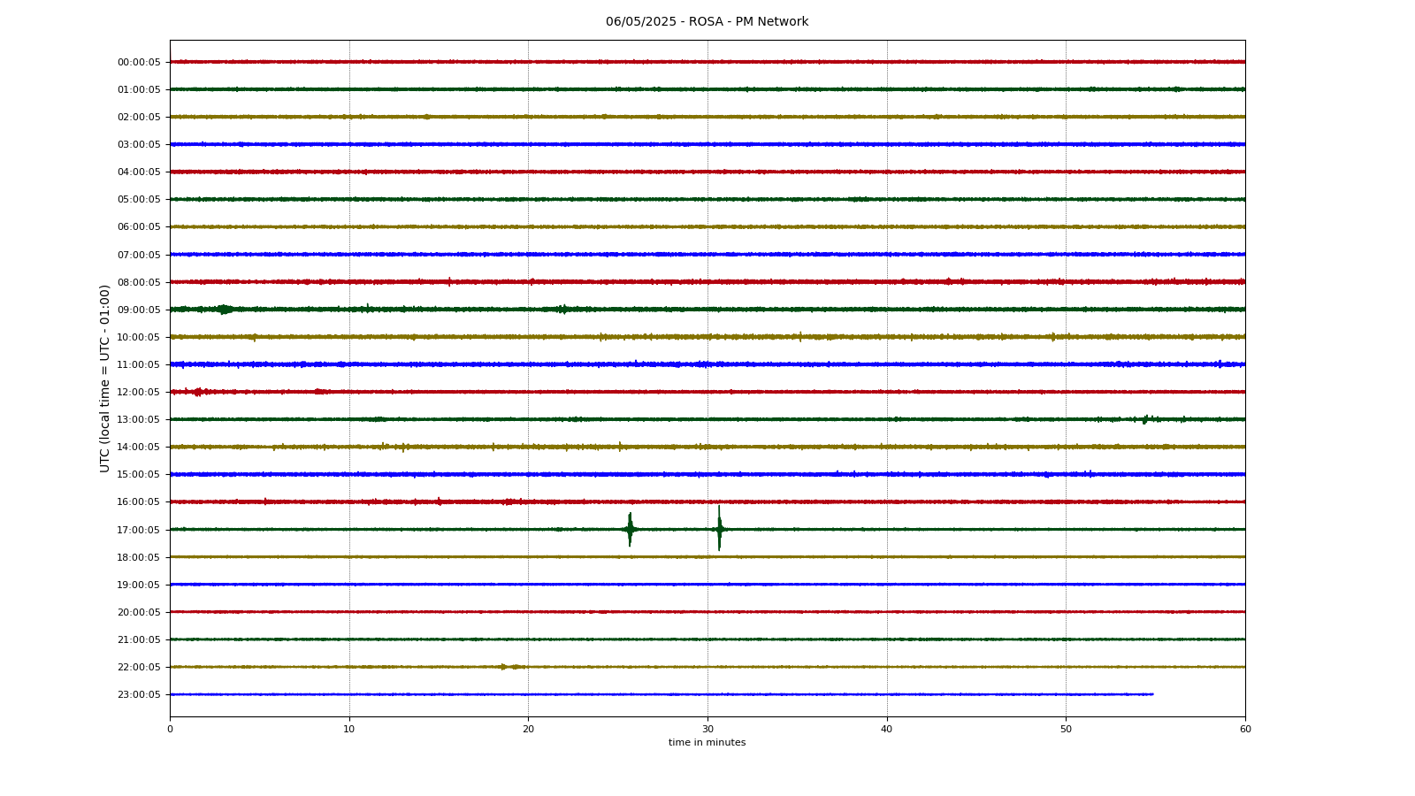The width and height of the screenshot is (1415, 796).
Task: Select the 02:00:05 hour label
Action: 139,117
